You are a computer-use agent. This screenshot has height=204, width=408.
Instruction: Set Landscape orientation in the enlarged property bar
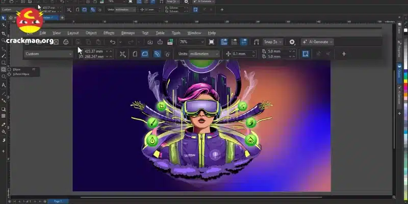[145, 54]
